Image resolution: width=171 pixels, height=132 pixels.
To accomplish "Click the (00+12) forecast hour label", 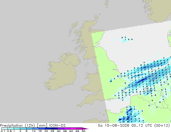I will (x=162, y=126).
